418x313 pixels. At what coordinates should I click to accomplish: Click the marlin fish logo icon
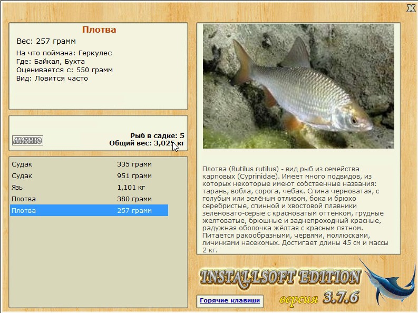[388, 282]
